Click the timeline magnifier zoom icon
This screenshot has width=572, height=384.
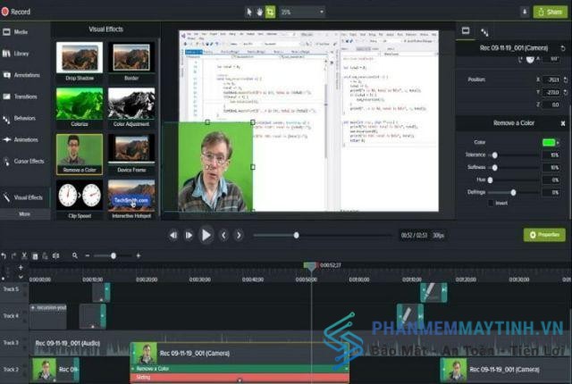(x=75, y=255)
